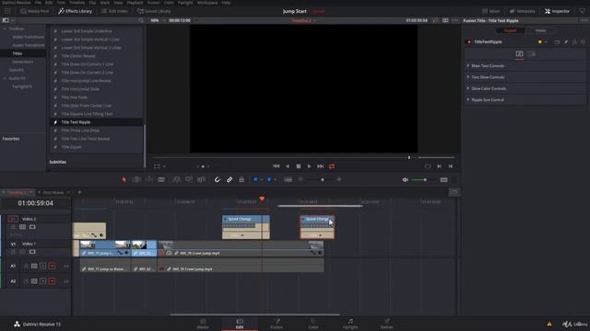Open the Mixer panel

[491, 11]
